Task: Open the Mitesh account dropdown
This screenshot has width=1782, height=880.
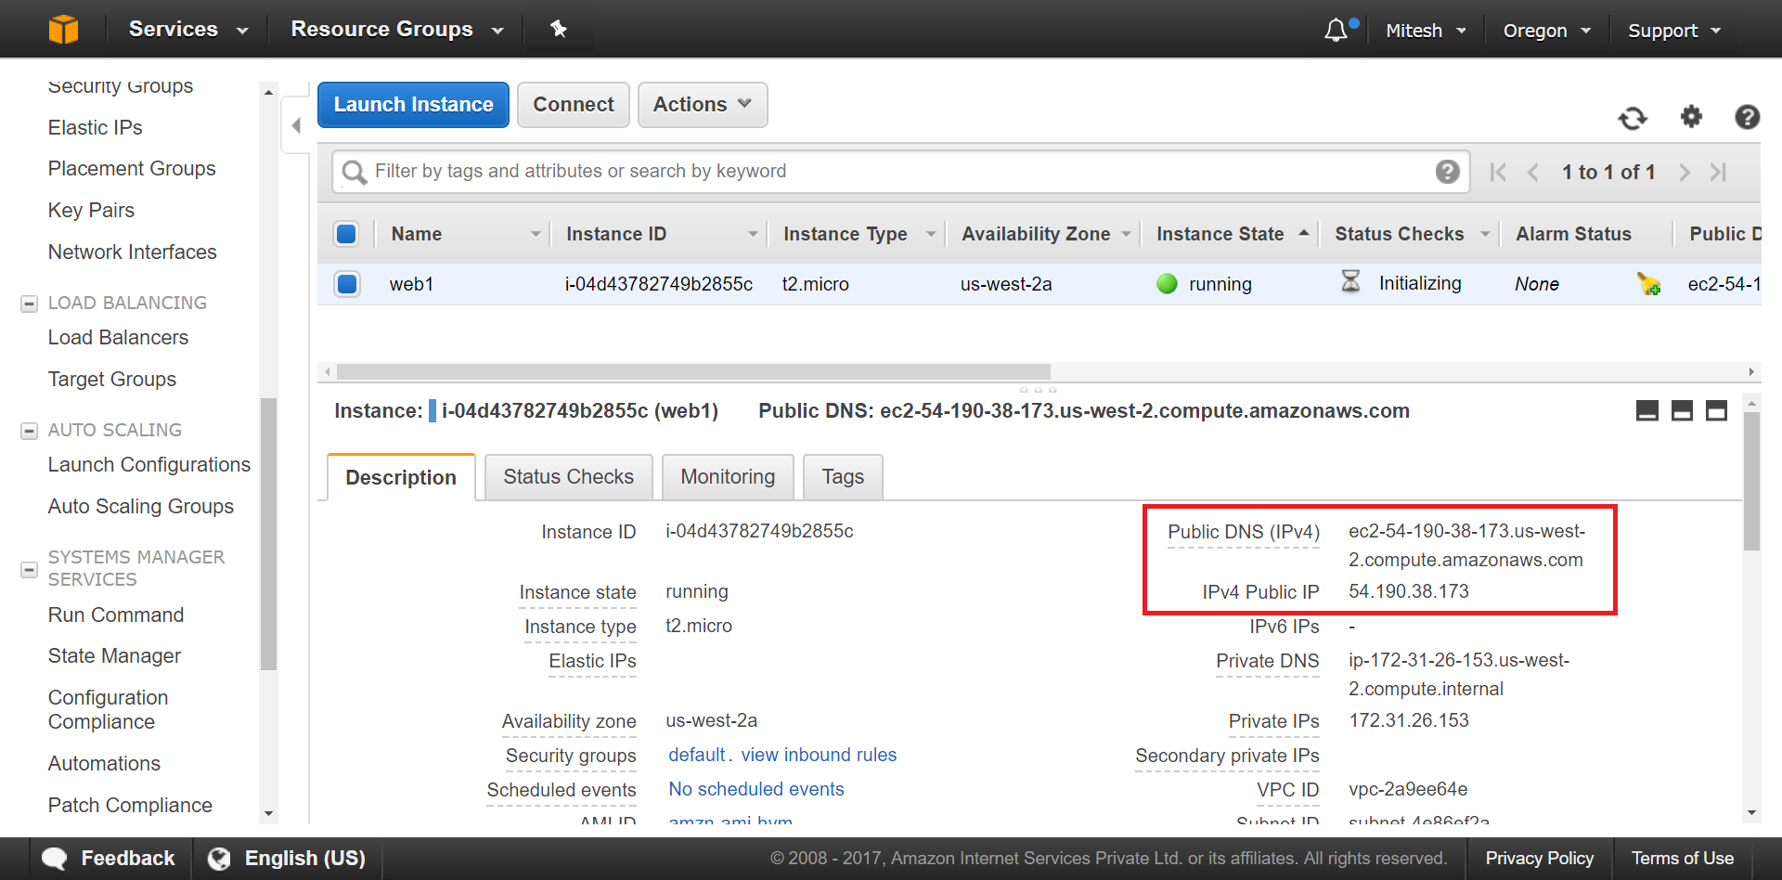Action: 1426,31
